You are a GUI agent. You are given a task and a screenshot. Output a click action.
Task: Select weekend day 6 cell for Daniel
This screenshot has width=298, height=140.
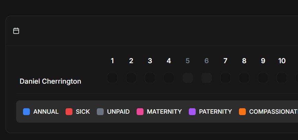click(x=206, y=78)
